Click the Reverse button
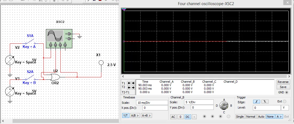Screen dimensions: 294x124 pyautogui.click(x=283, y=82)
